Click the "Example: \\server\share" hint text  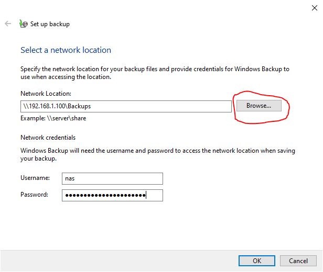(x=53, y=118)
